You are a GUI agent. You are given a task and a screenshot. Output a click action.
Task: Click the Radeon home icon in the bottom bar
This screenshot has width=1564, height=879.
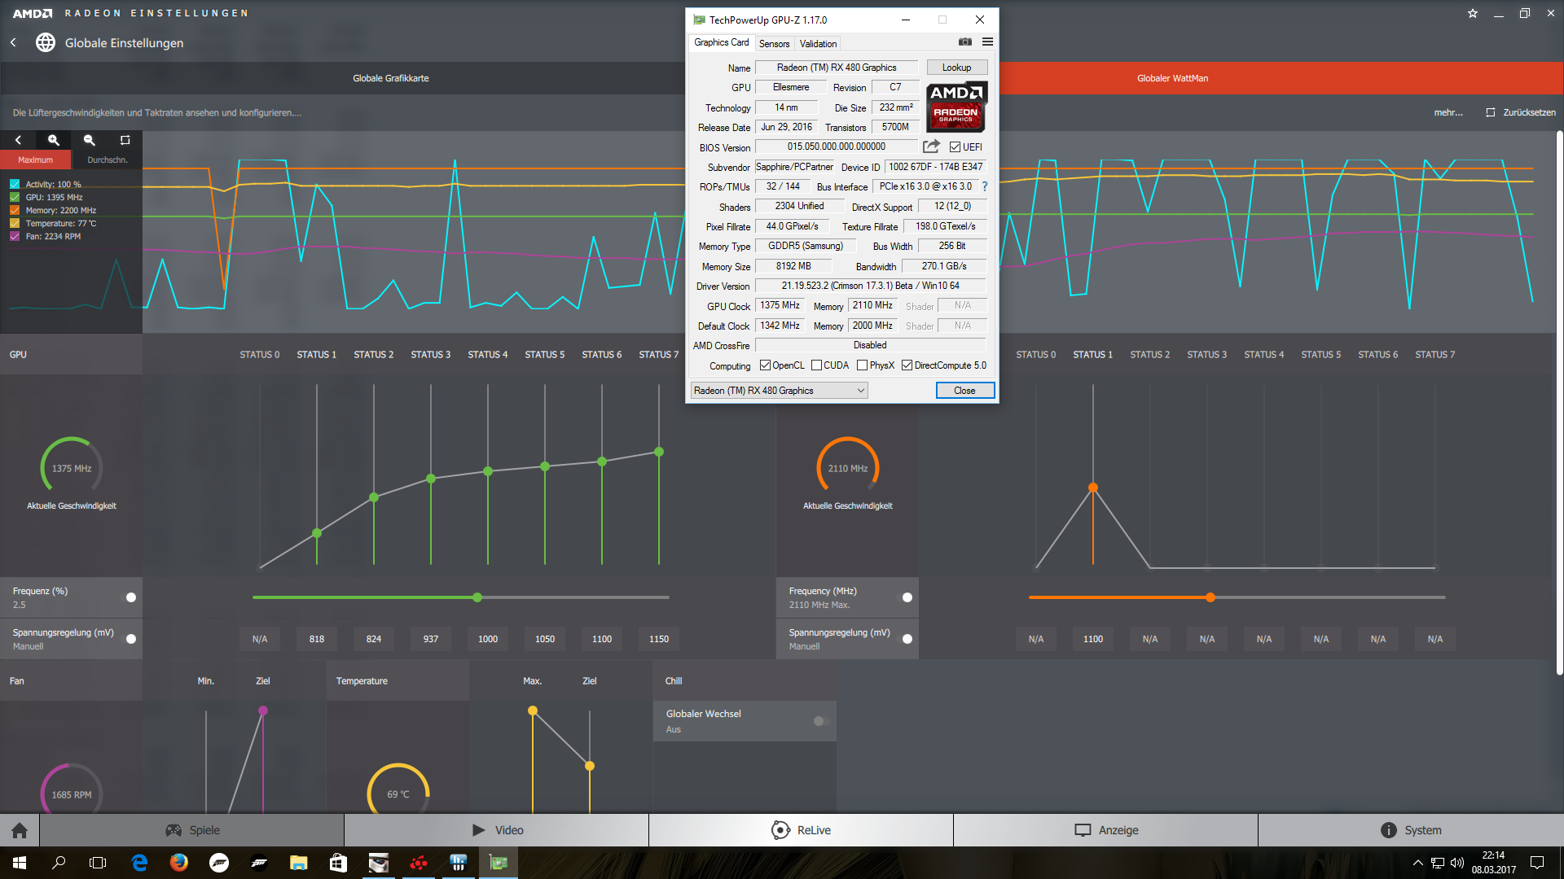(20, 830)
